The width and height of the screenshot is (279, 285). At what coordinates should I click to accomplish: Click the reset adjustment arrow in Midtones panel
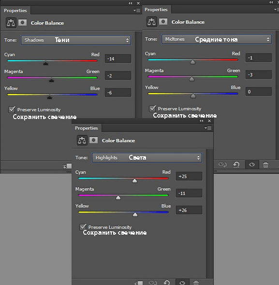(x=236, y=165)
